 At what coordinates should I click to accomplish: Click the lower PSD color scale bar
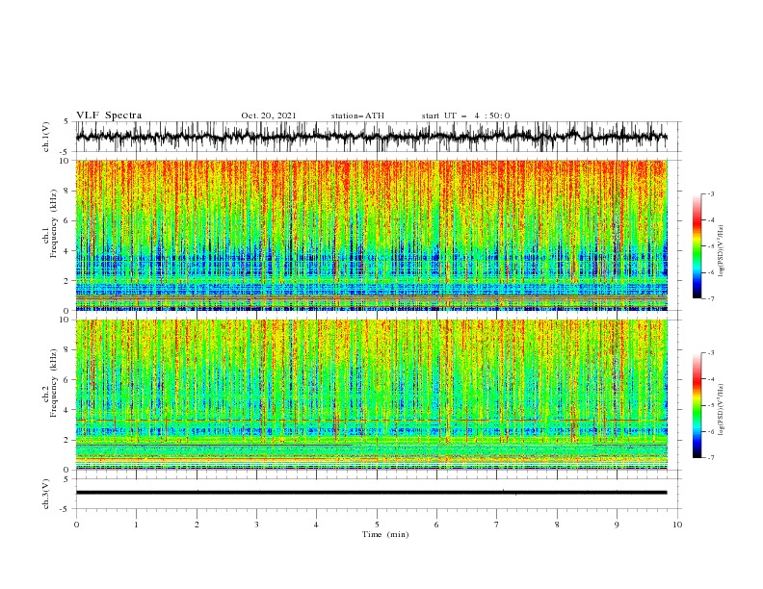pyautogui.click(x=697, y=405)
